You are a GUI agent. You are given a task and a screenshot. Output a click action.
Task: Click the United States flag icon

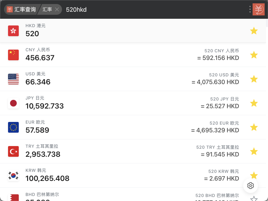(x=13, y=79)
